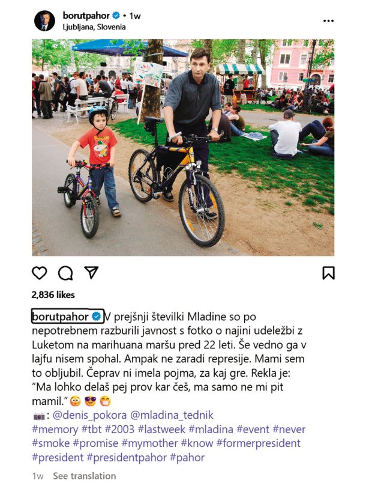Image resolution: width=366 pixels, height=489 pixels.
Task: Click the borutpahor username in the caption
Action: coord(60,317)
